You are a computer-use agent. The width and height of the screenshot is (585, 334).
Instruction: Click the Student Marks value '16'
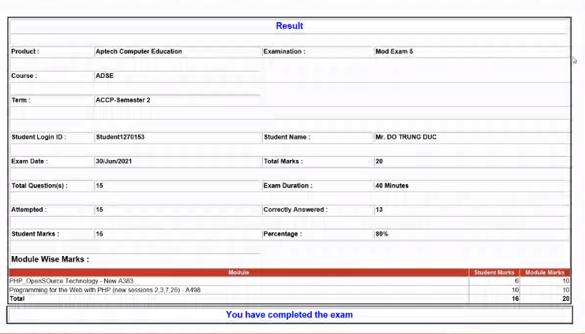tap(99, 234)
